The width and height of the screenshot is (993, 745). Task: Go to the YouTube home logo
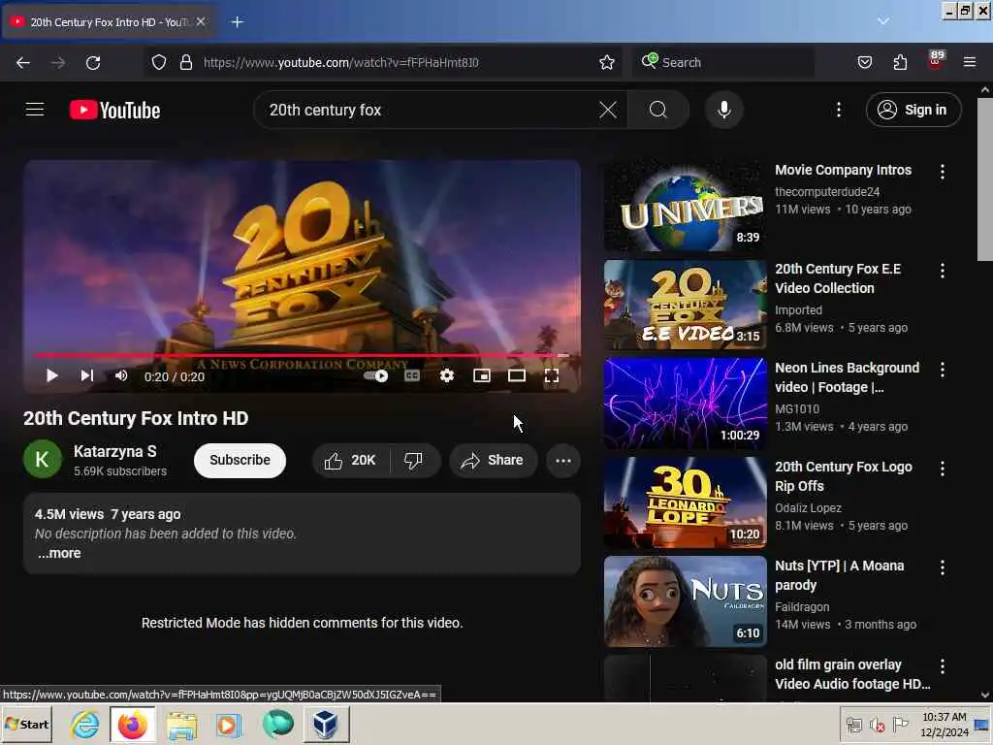pyautogui.click(x=114, y=111)
